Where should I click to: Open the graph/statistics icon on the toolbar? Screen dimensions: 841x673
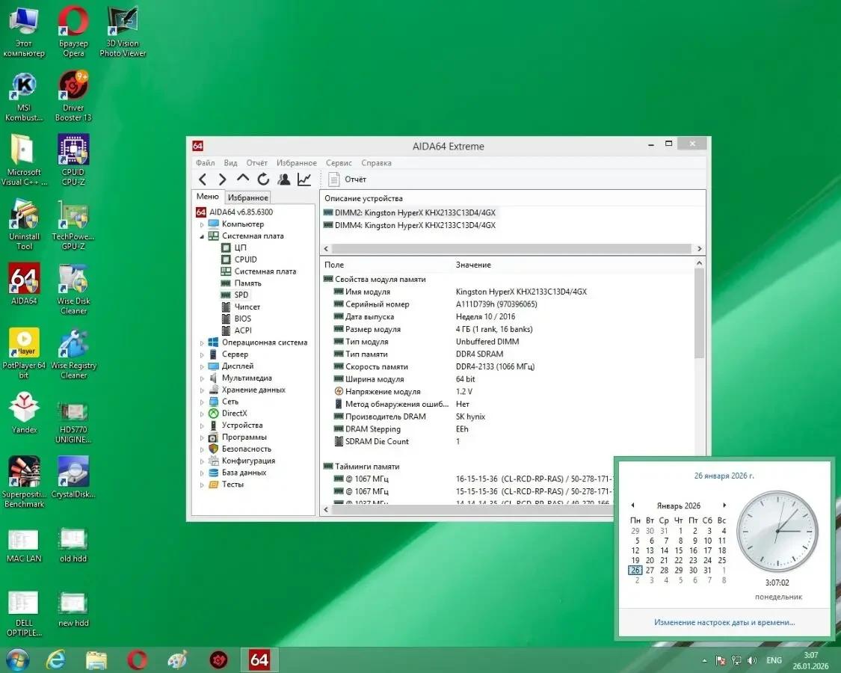point(304,179)
